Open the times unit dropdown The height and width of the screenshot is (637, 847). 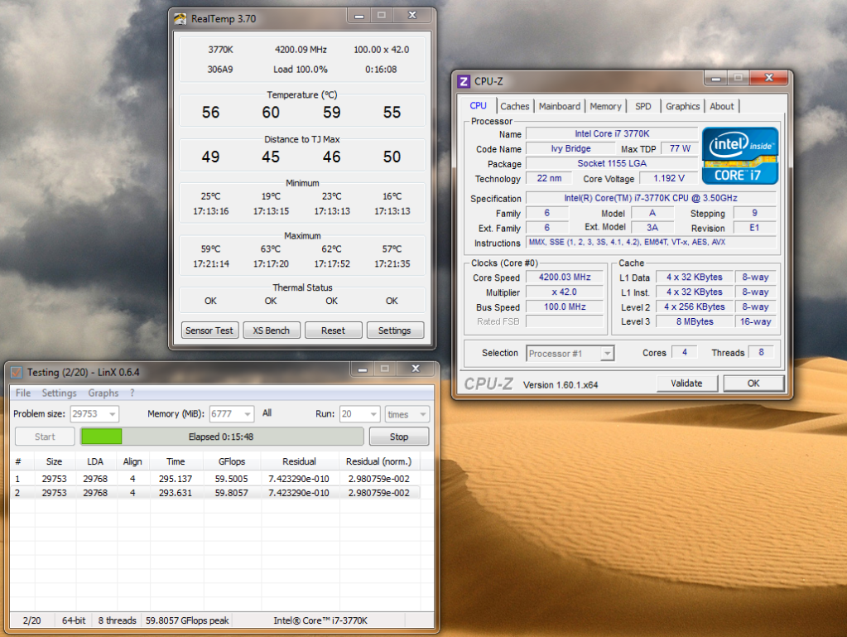pos(423,414)
